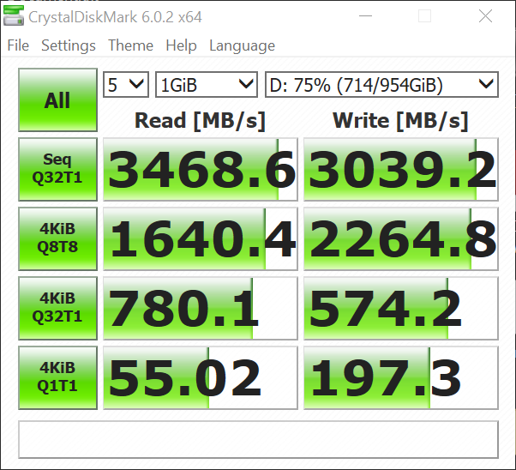This screenshot has width=516, height=470.
Task: Open the Language menu
Action: (242, 45)
